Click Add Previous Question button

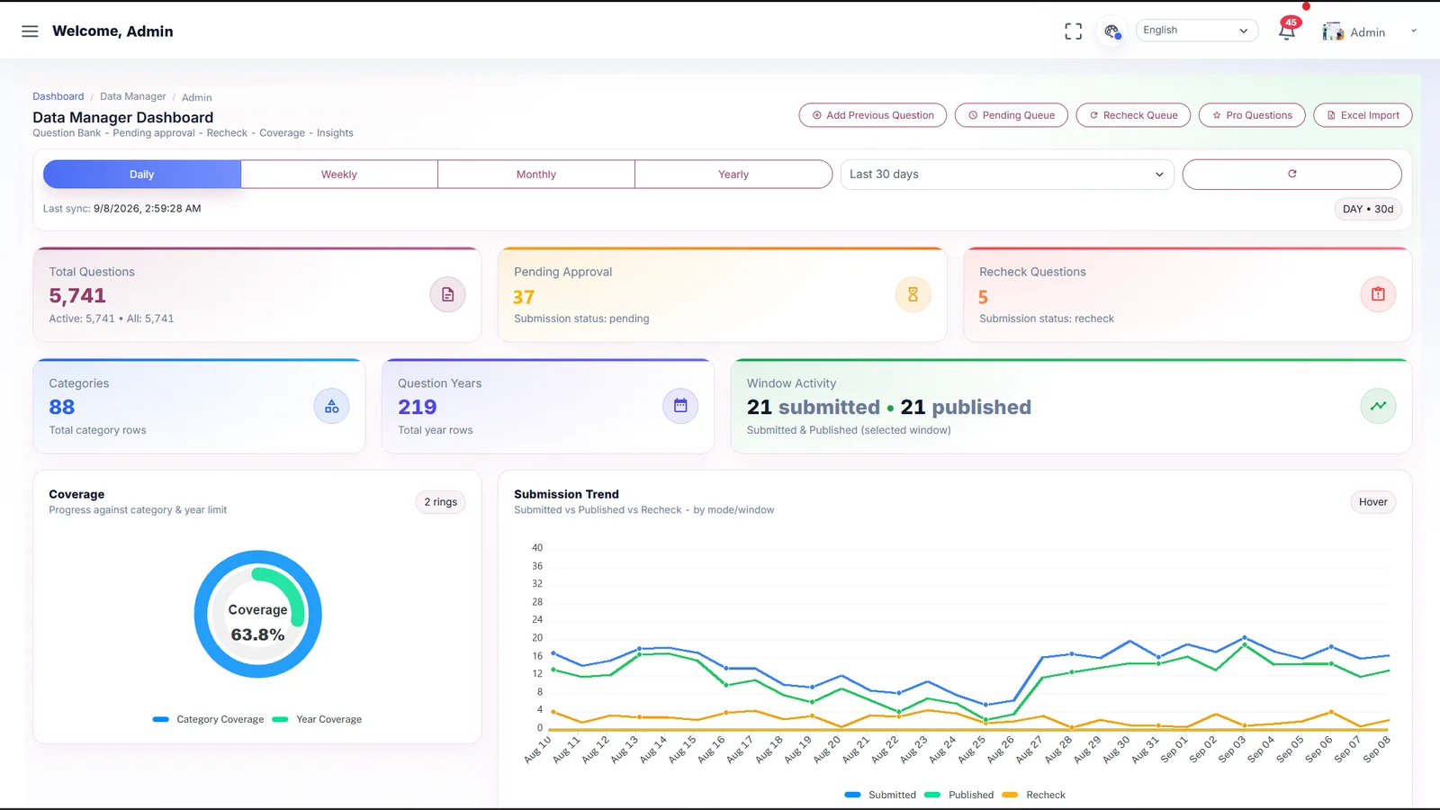(873, 115)
